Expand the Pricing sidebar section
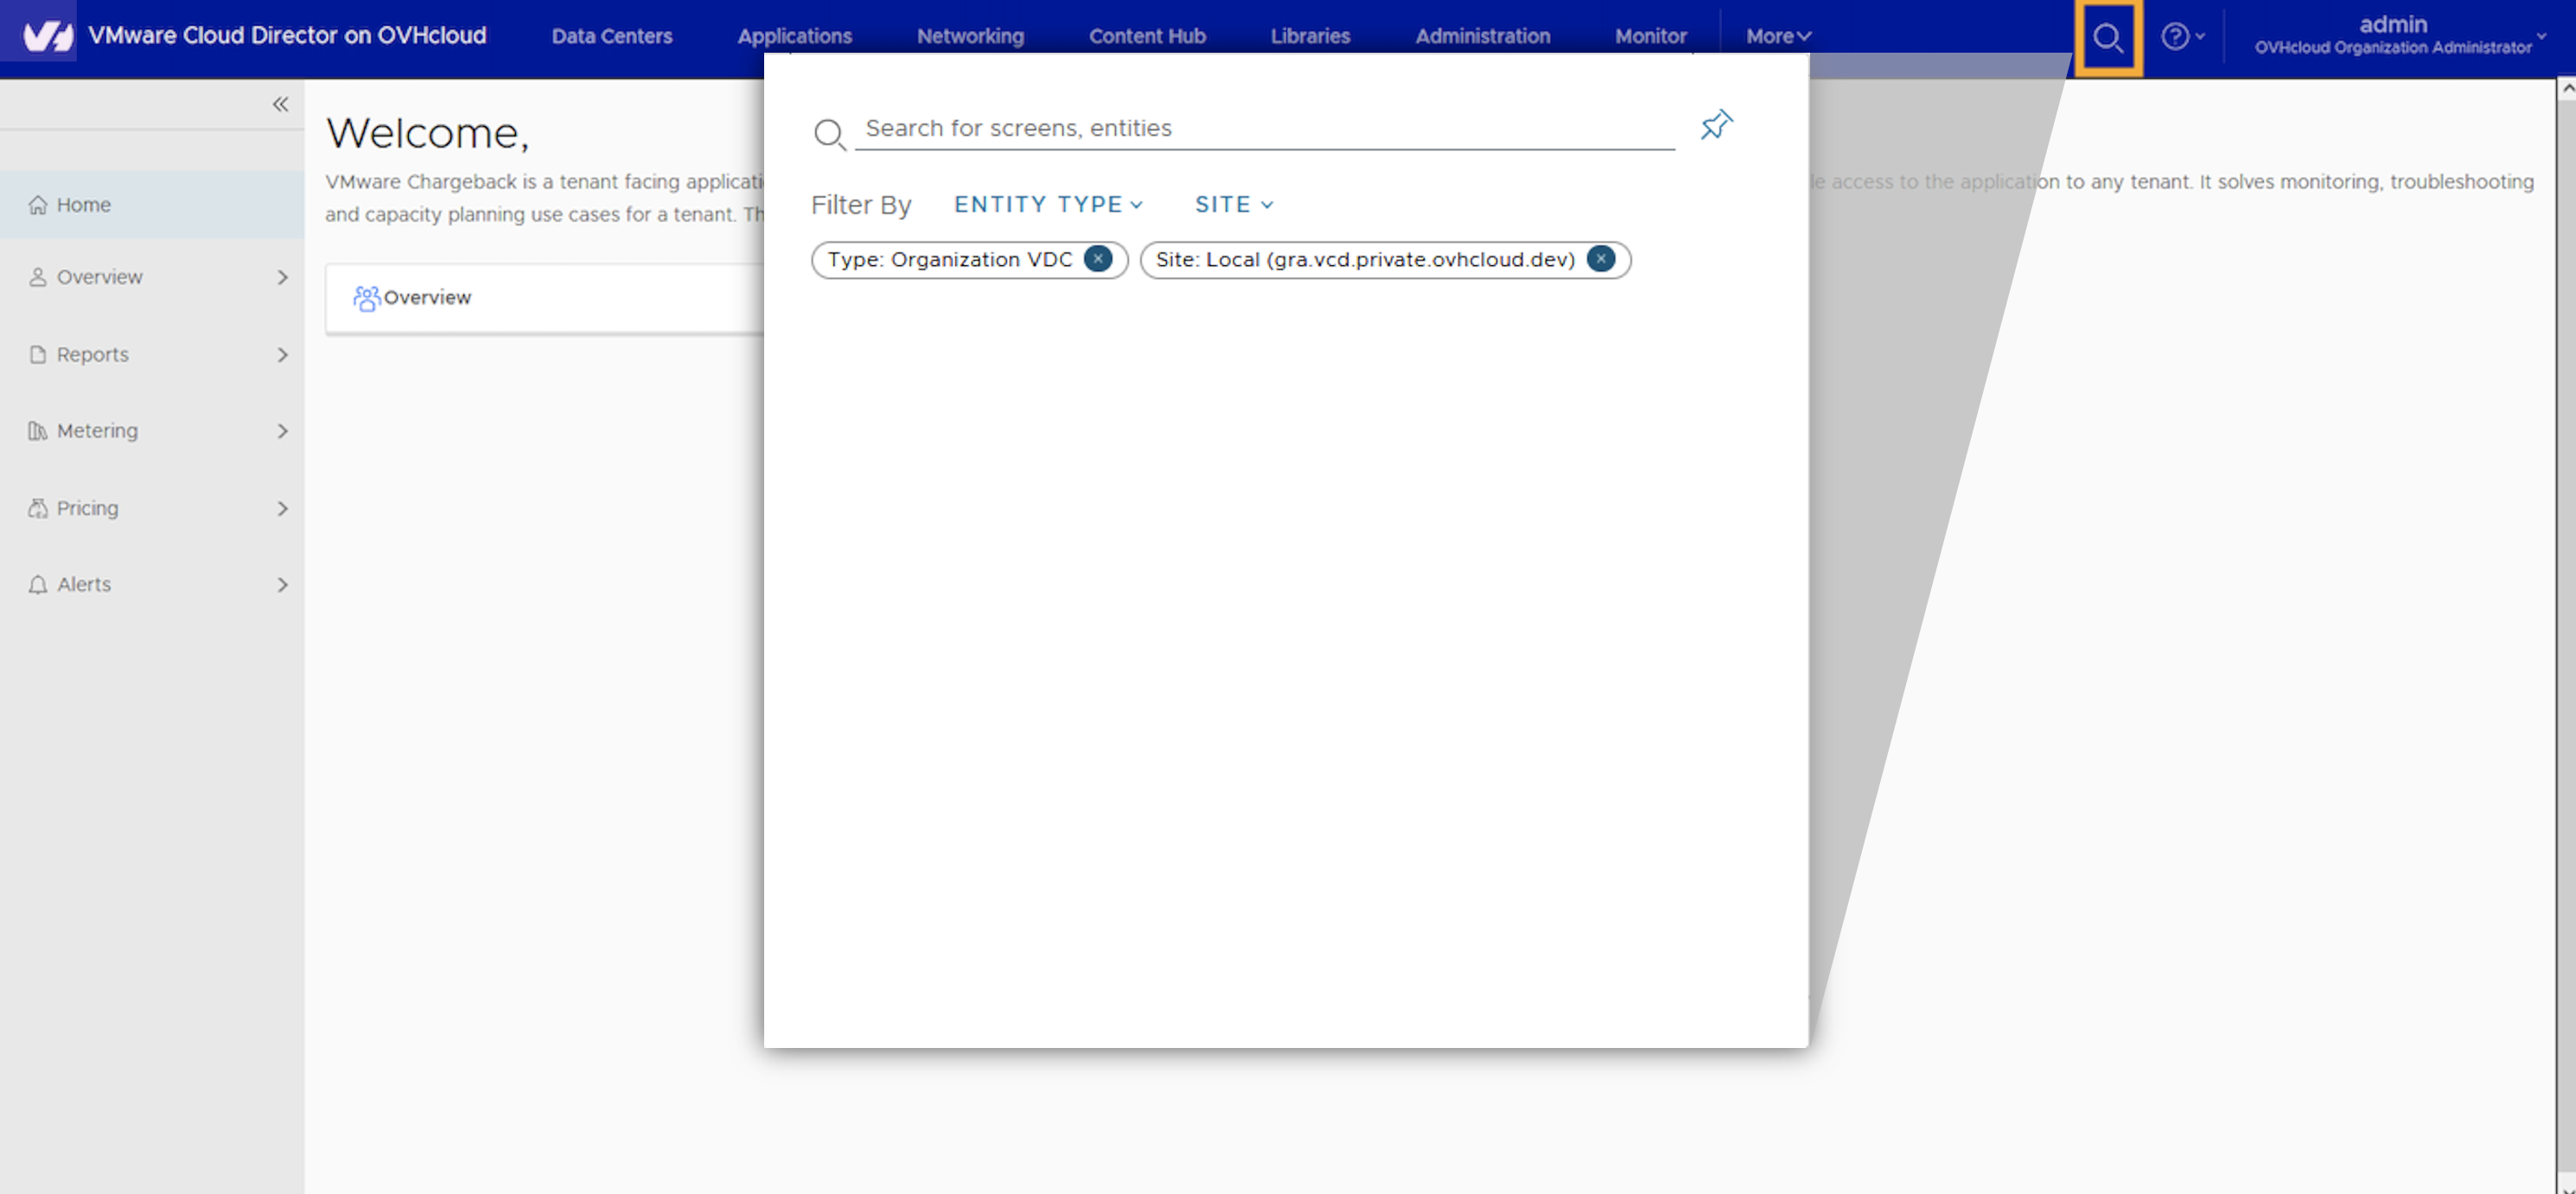2576x1194 pixels. (282, 507)
